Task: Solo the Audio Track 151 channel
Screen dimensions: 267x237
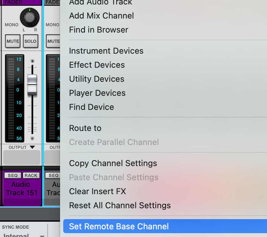Action: (30, 41)
